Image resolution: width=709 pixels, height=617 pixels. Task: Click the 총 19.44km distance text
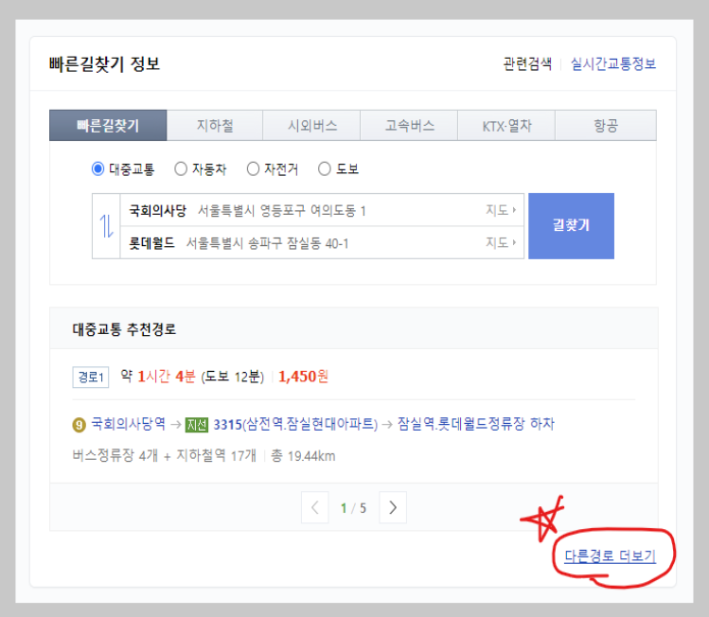(303, 455)
